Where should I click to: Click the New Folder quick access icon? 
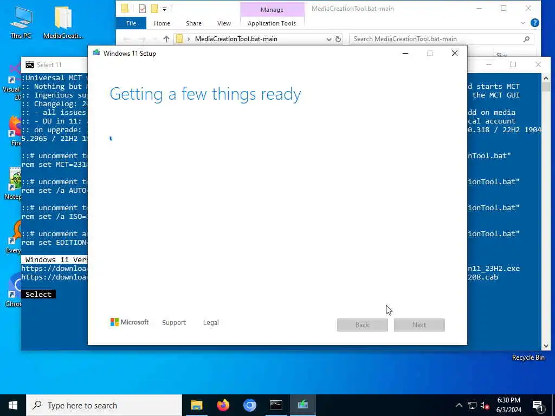coord(154,9)
